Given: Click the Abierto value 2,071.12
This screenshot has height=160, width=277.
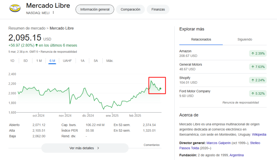Looking at the screenshot, I should tap(39, 125).
